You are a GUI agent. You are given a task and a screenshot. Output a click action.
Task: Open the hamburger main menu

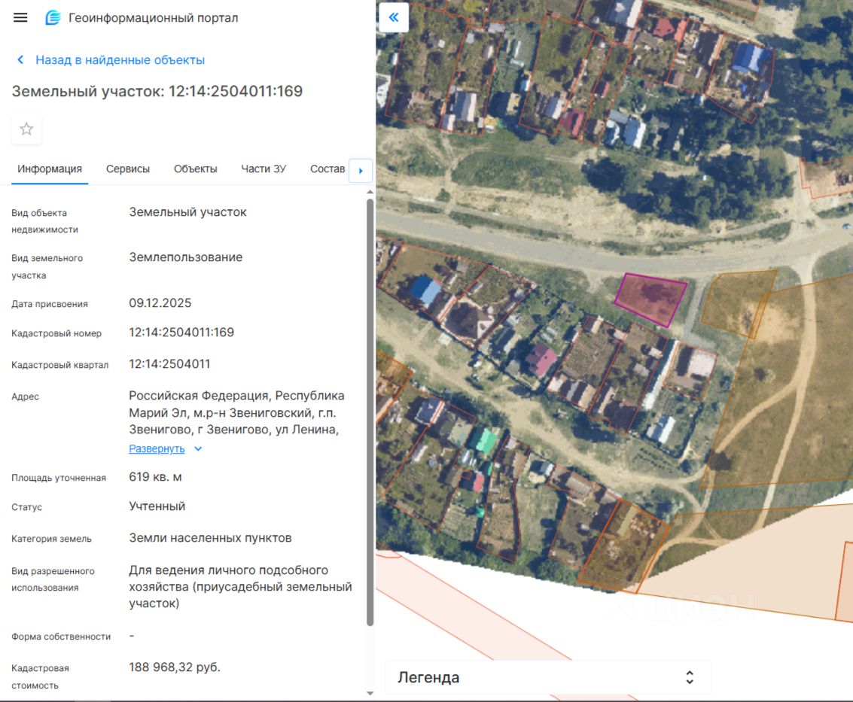20,17
